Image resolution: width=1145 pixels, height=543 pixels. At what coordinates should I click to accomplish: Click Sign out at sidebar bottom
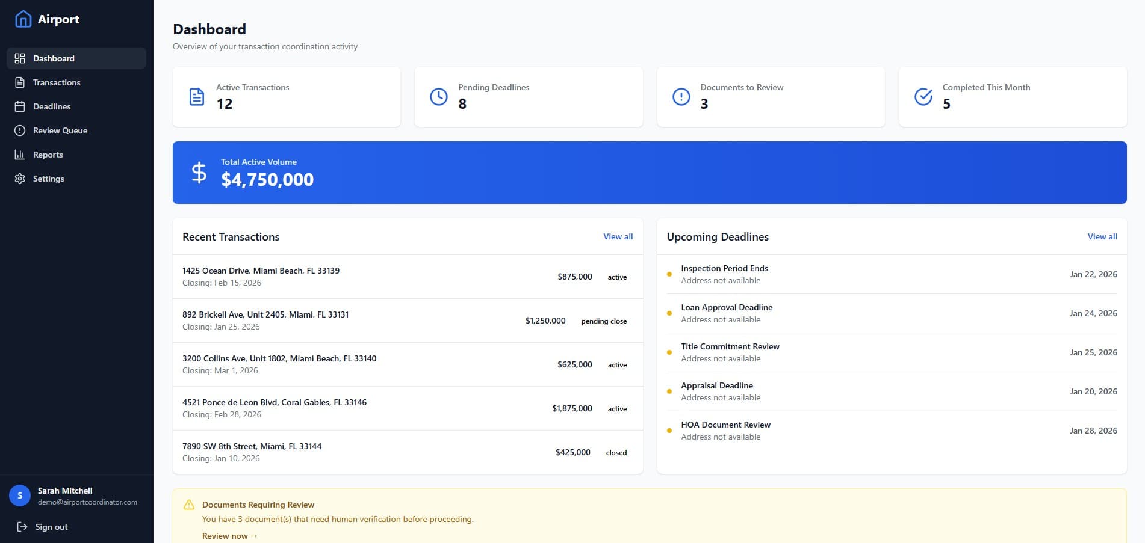[51, 527]
